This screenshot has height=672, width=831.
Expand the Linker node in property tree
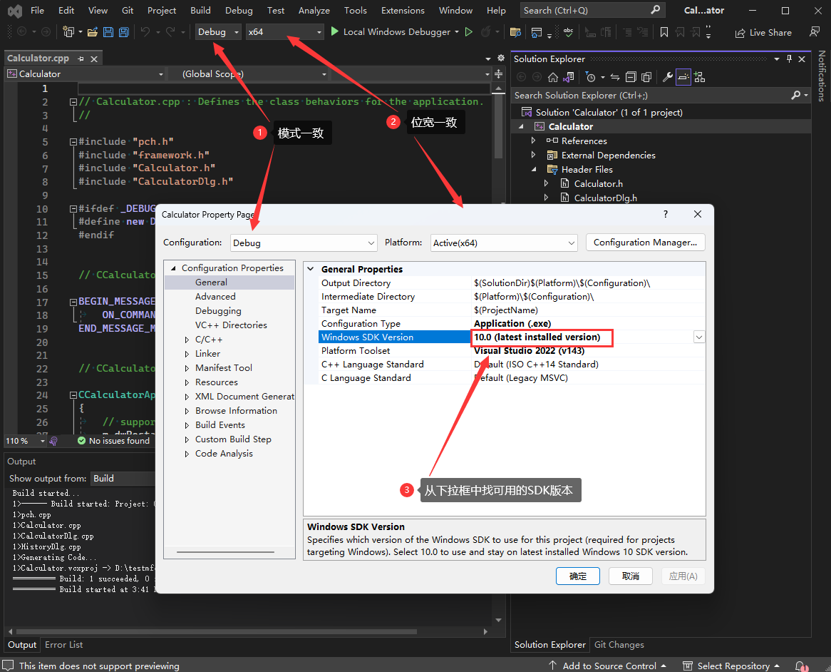[x=187, y=354]
